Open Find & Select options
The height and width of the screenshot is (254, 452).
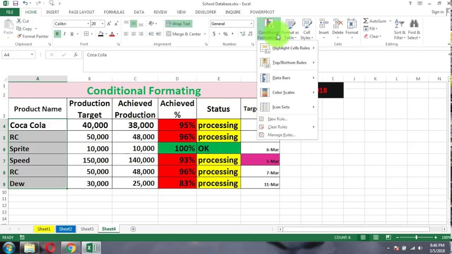[414, 29]
